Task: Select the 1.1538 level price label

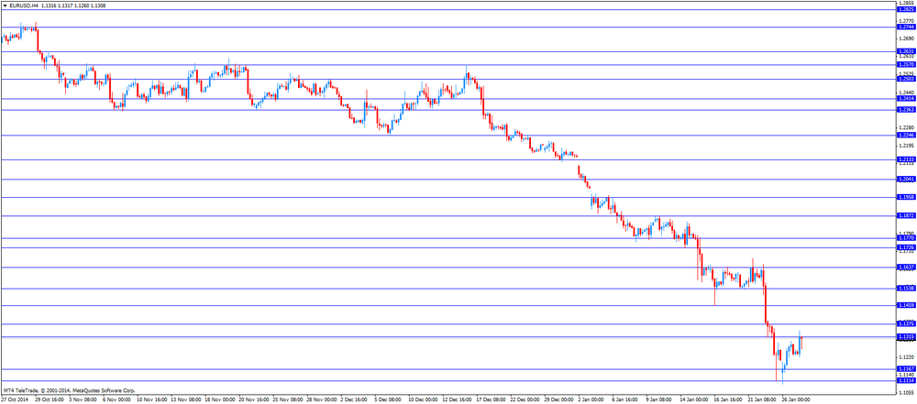Action: tap(905, 289)
